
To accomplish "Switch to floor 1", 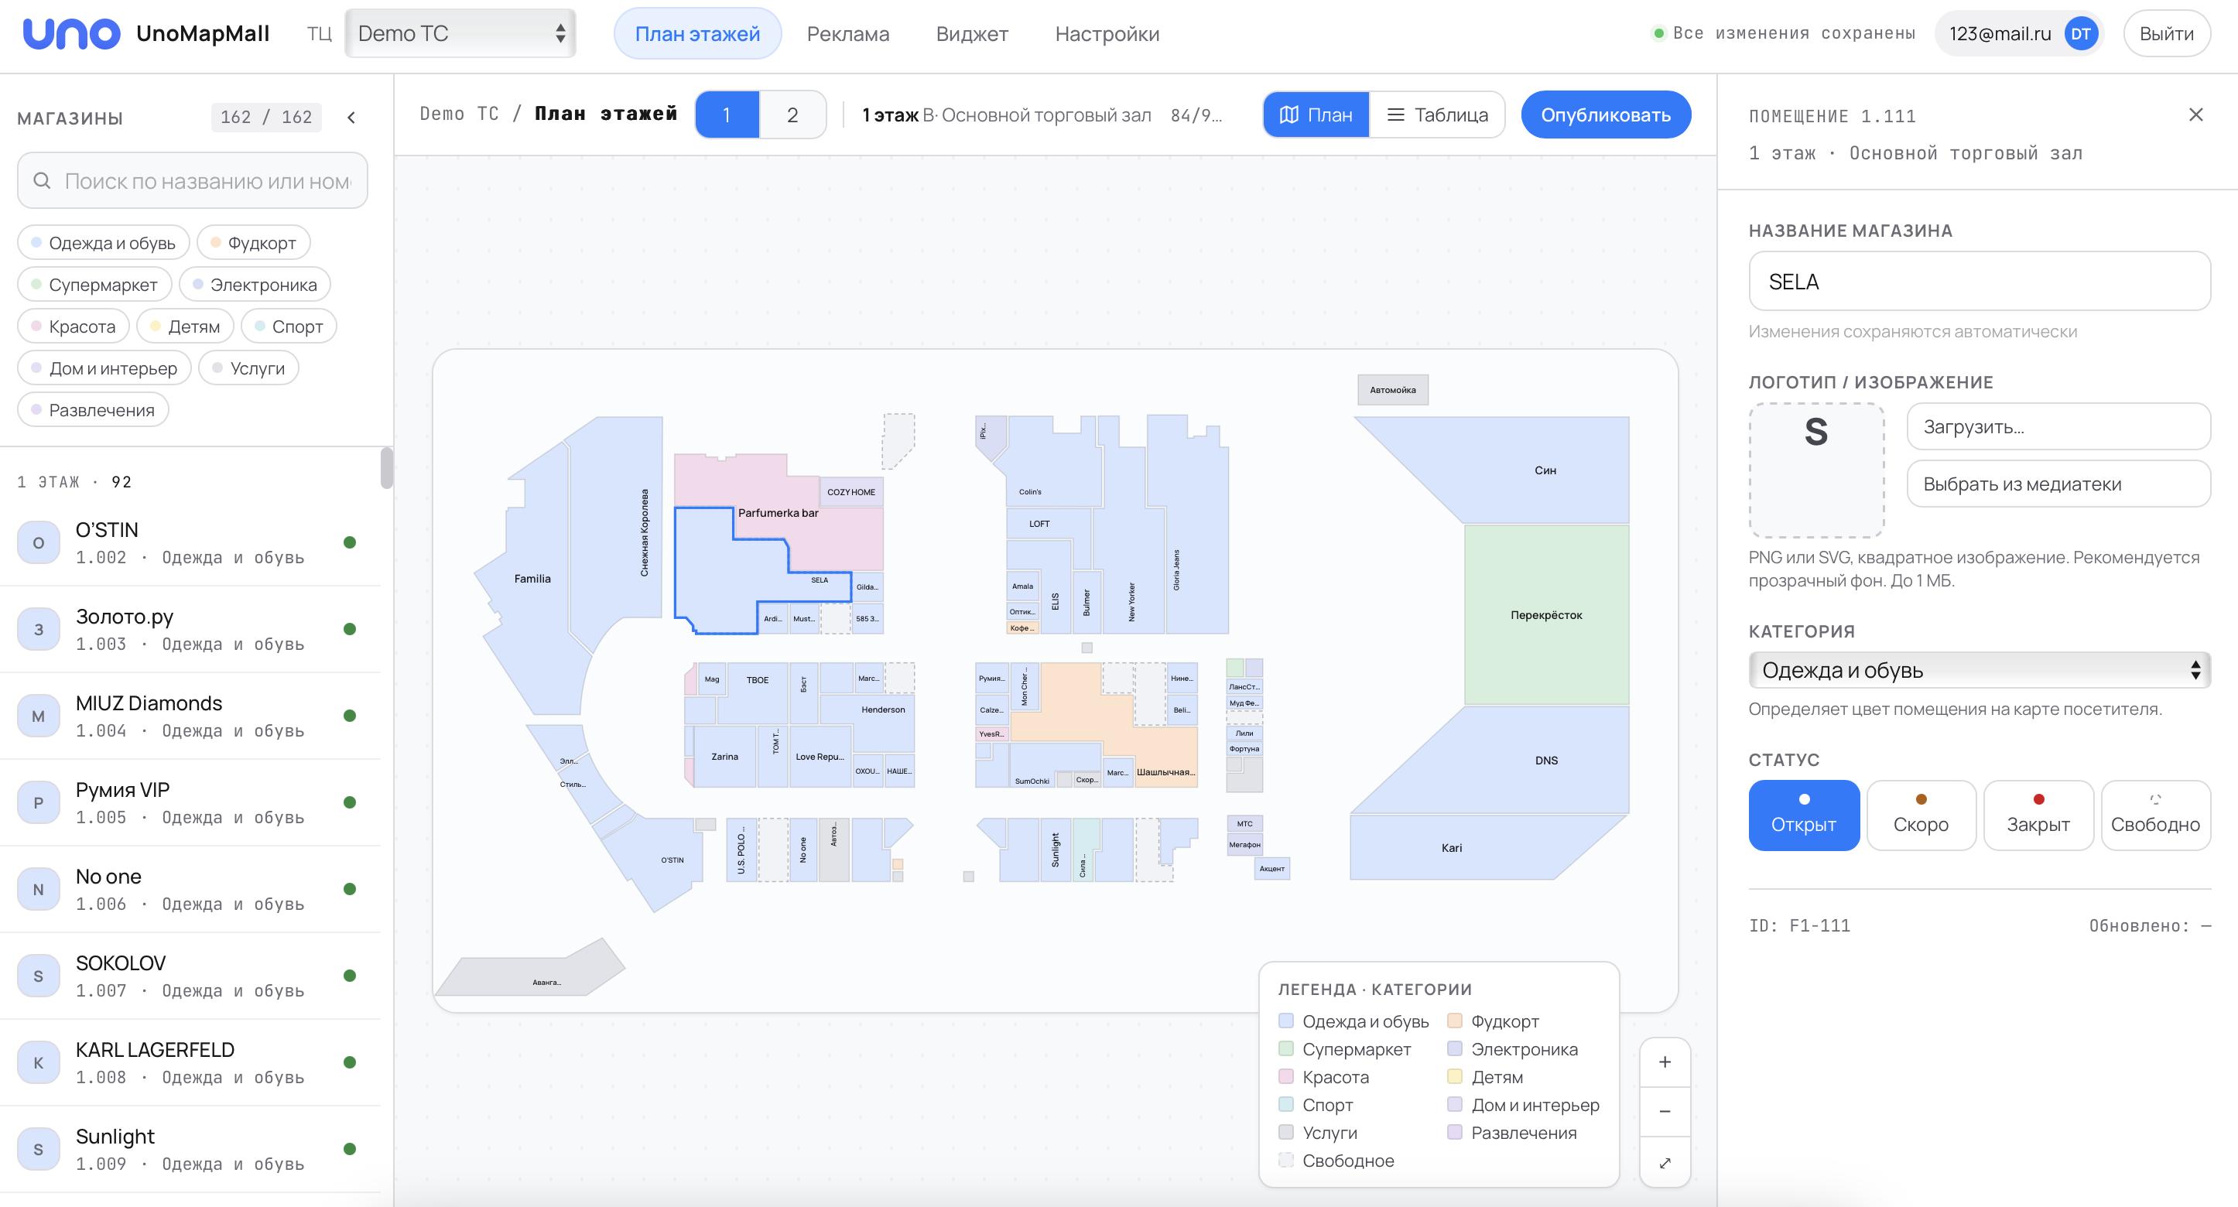I will [x=727, y=115].
